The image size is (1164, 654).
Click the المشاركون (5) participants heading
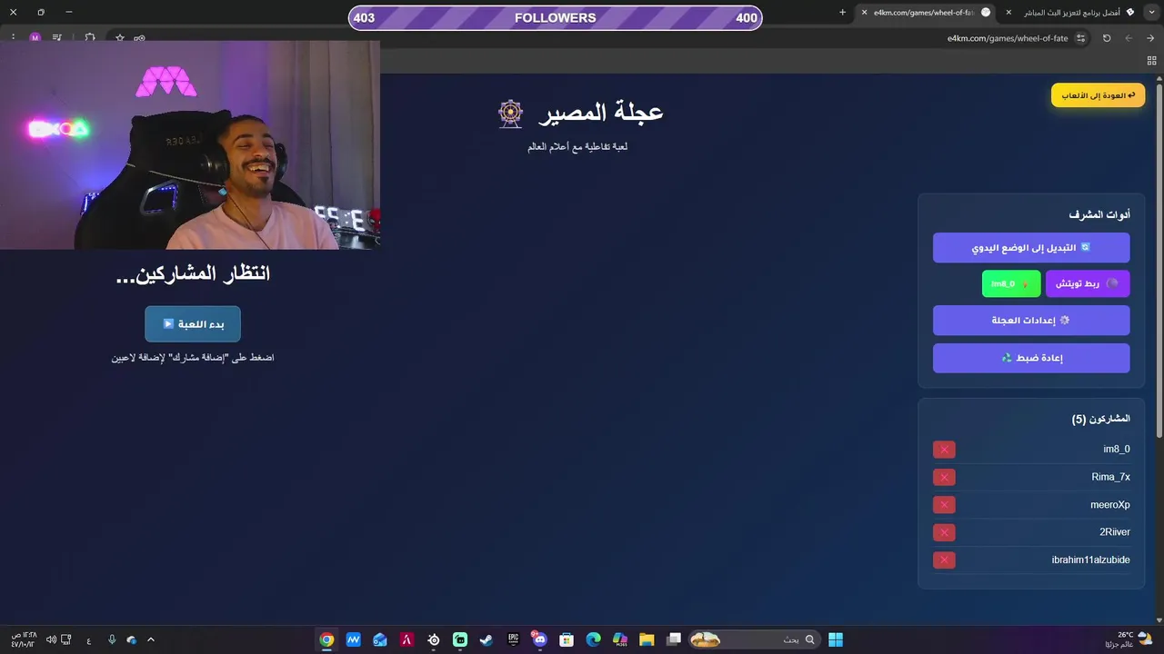[x=1100, y=419]
